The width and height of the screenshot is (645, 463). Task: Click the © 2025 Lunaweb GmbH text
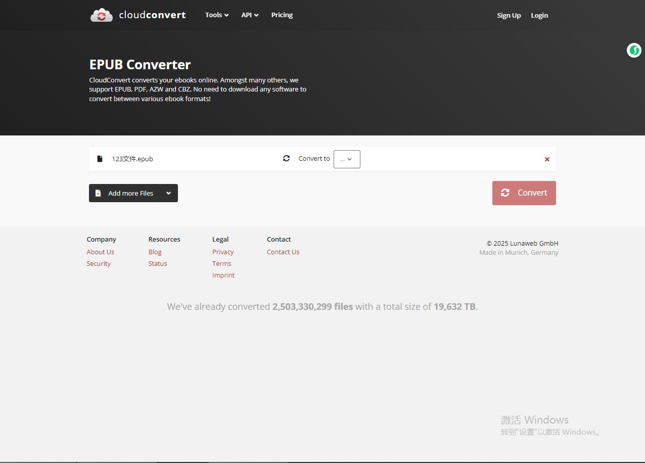[522, 243]
